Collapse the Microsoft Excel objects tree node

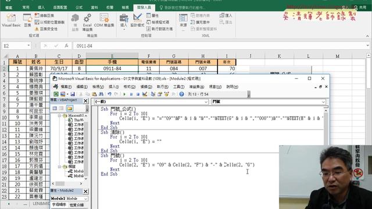coord(59,116)
